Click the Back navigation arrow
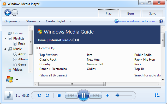This screenshot has height=104, width=167. tap(8, 12)
